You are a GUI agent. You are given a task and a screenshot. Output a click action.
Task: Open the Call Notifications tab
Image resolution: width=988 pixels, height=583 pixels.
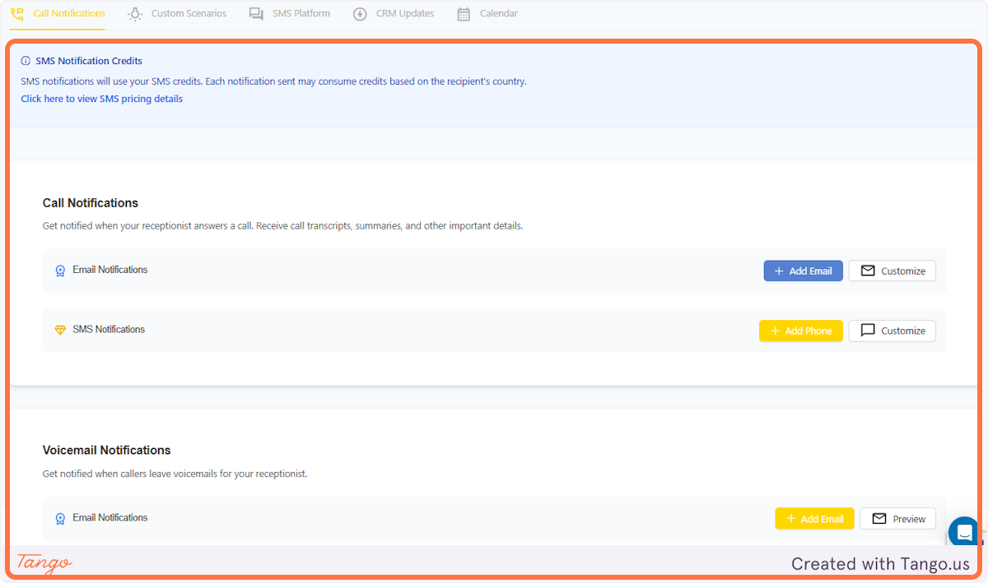point(58,14)
